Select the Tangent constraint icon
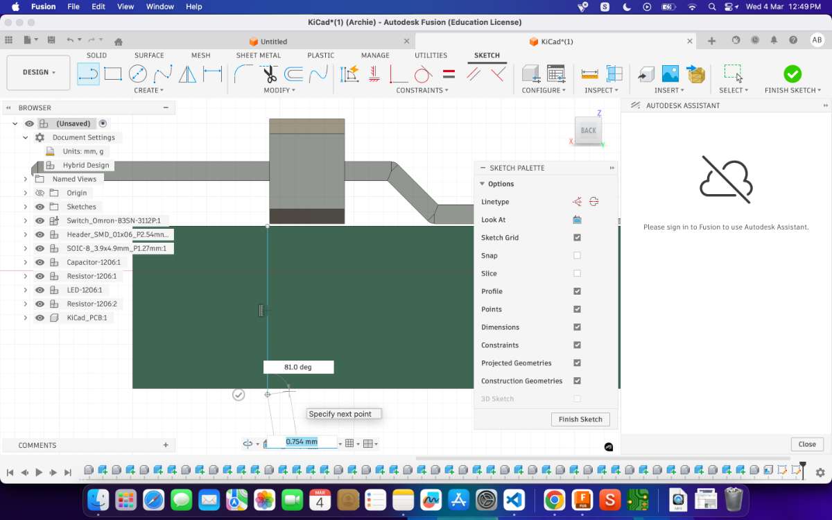The height and width of the screenshot is (520, 832). coord(423,73)
